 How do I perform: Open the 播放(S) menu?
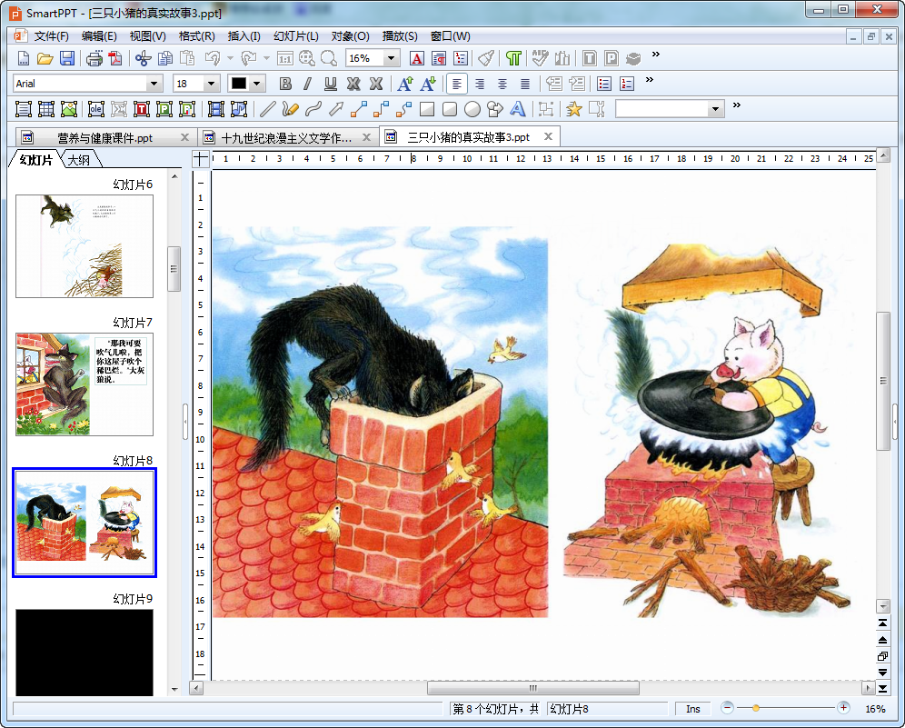pos(400,36)
